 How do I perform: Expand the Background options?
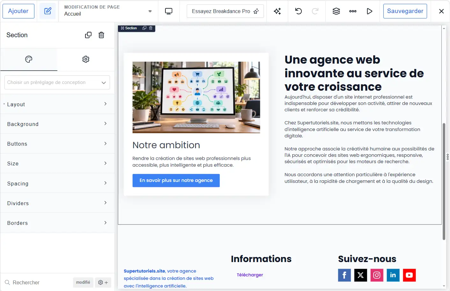point(57,124)
